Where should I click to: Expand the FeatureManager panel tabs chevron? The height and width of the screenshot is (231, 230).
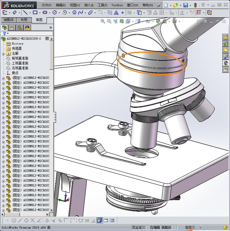coord(51,28)
